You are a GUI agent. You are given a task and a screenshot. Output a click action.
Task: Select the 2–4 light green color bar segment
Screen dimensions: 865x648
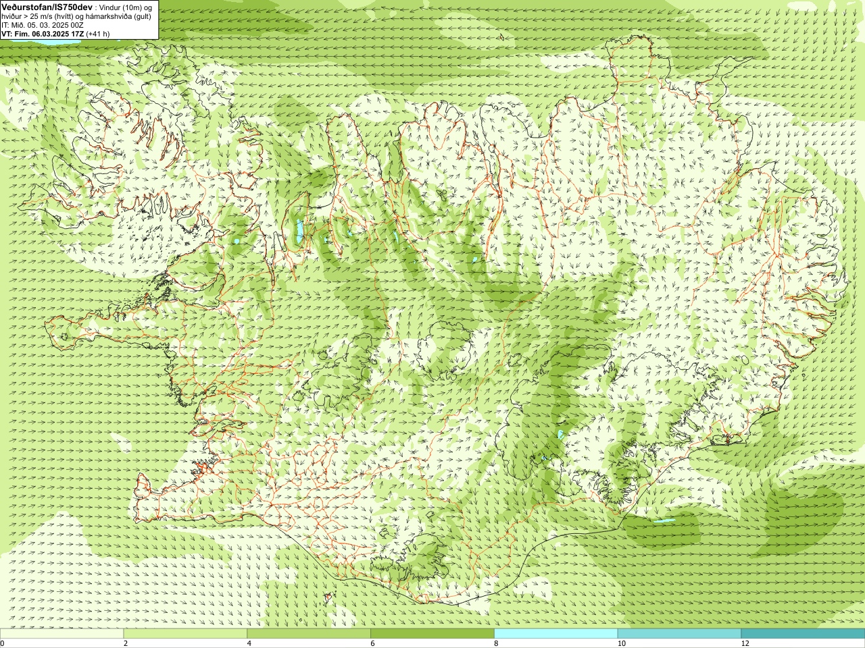(185, 634)
